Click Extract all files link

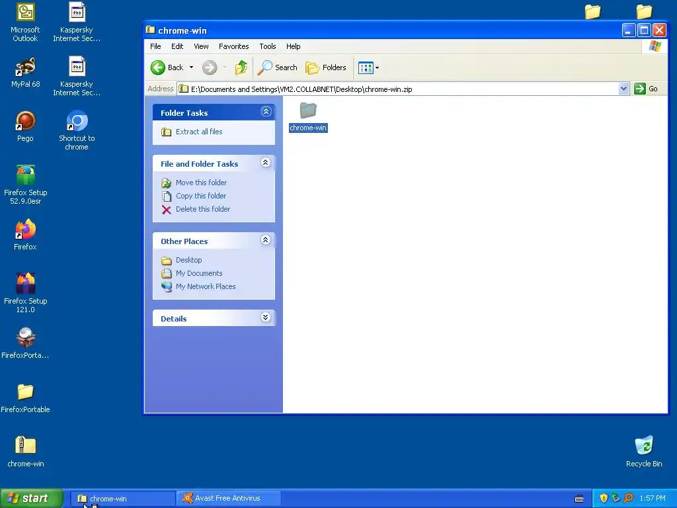pyautogui.click(x=199, y=132)
